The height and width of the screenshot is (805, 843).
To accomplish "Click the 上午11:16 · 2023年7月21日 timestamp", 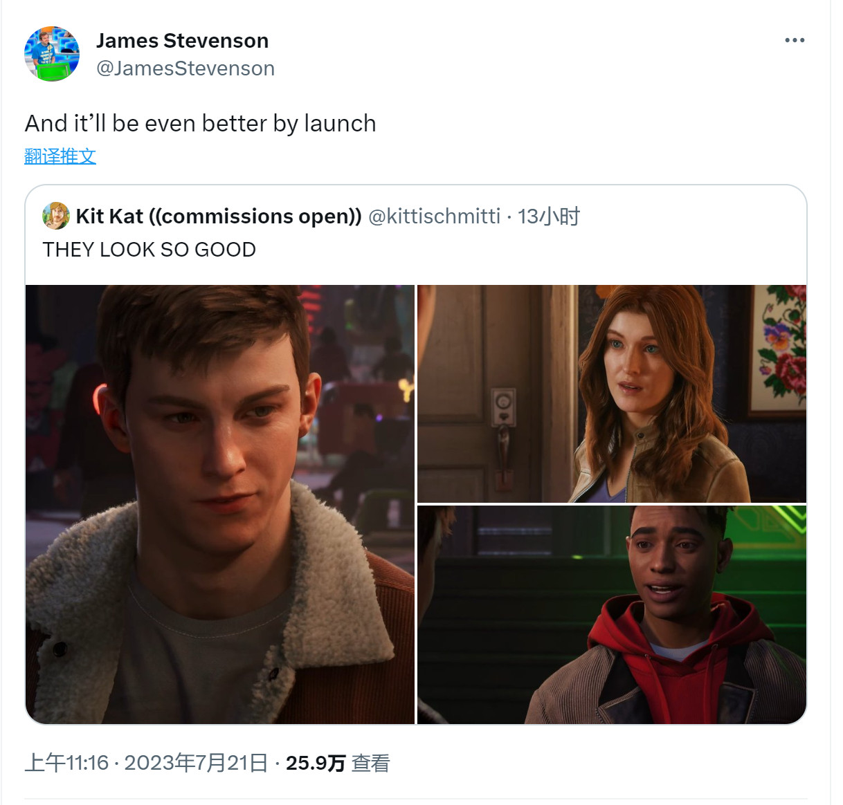I will (146, 763).
